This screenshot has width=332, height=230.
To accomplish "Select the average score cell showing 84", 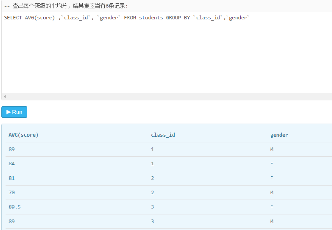I will 12,164.
